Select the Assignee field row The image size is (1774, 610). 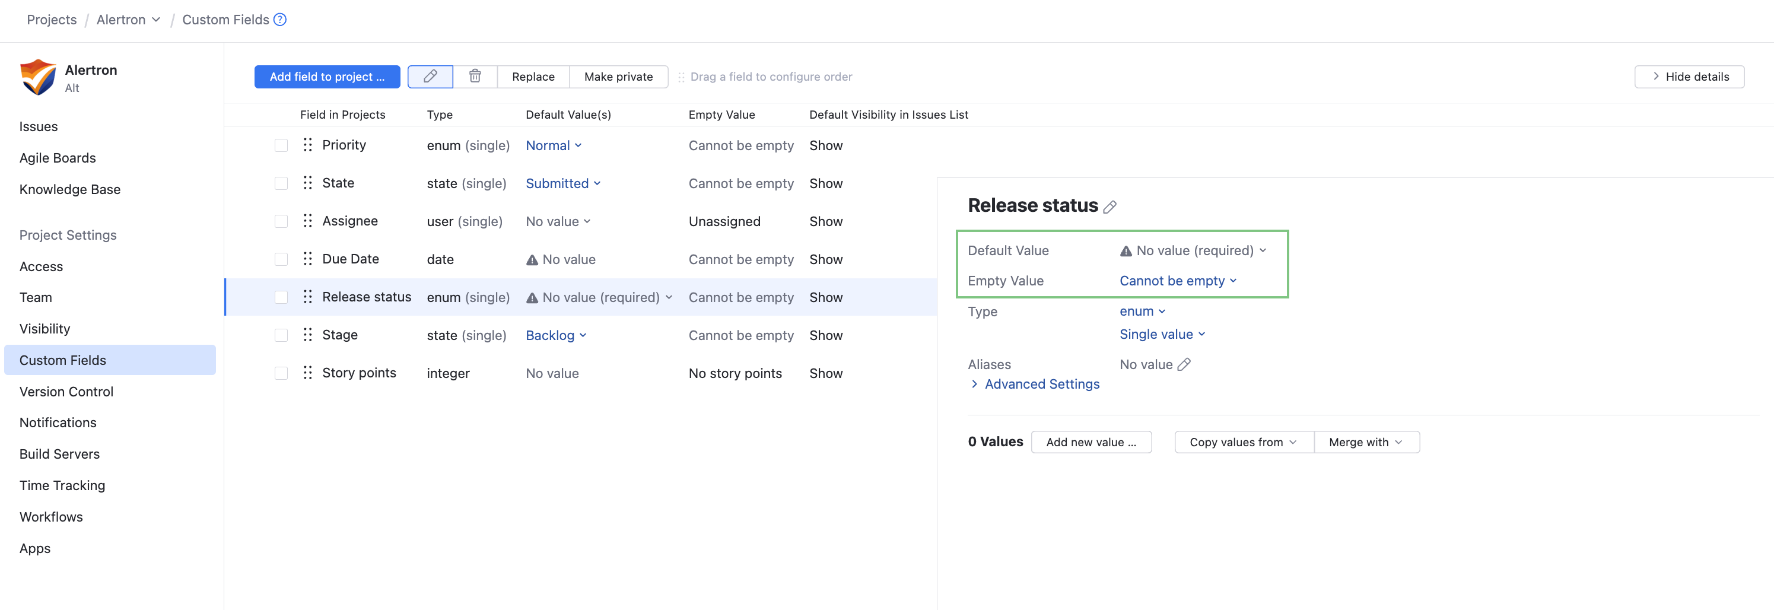350,221
